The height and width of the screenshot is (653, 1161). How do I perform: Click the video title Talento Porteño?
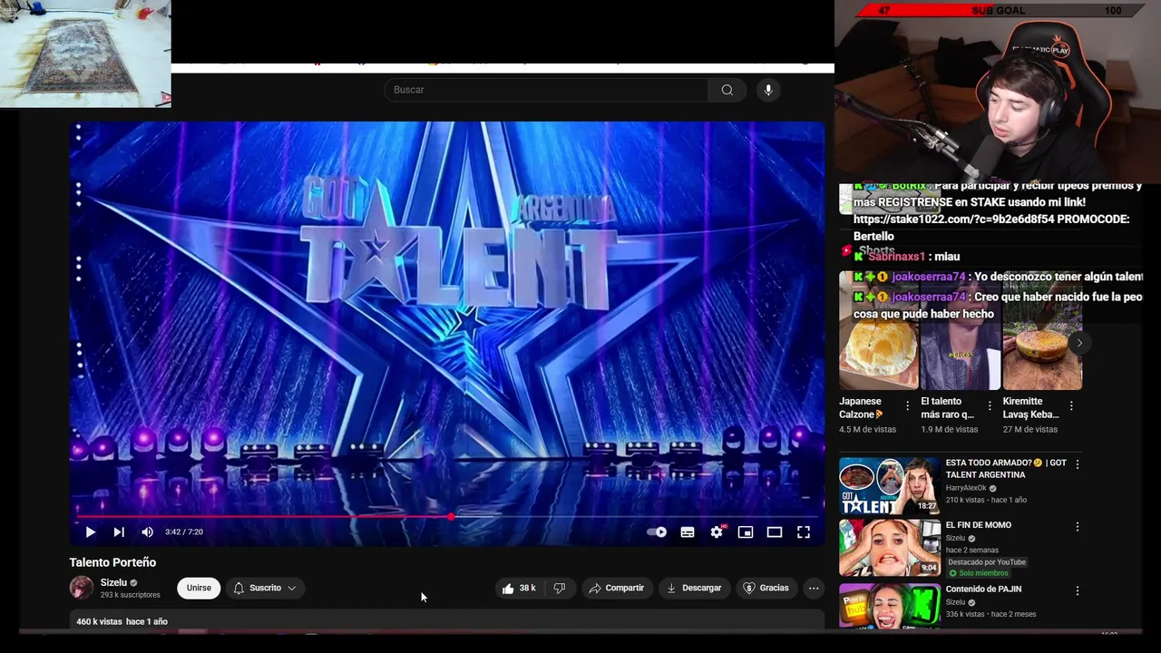(x=112, y=562)
